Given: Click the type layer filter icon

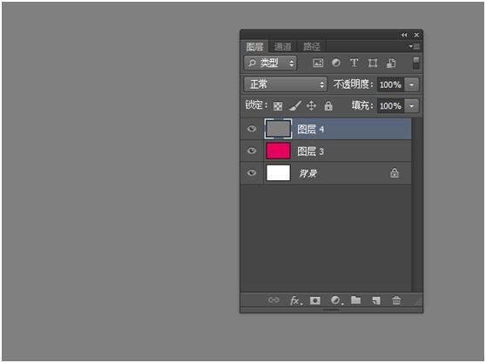Looking at the screenshot, I should [354, 63].
